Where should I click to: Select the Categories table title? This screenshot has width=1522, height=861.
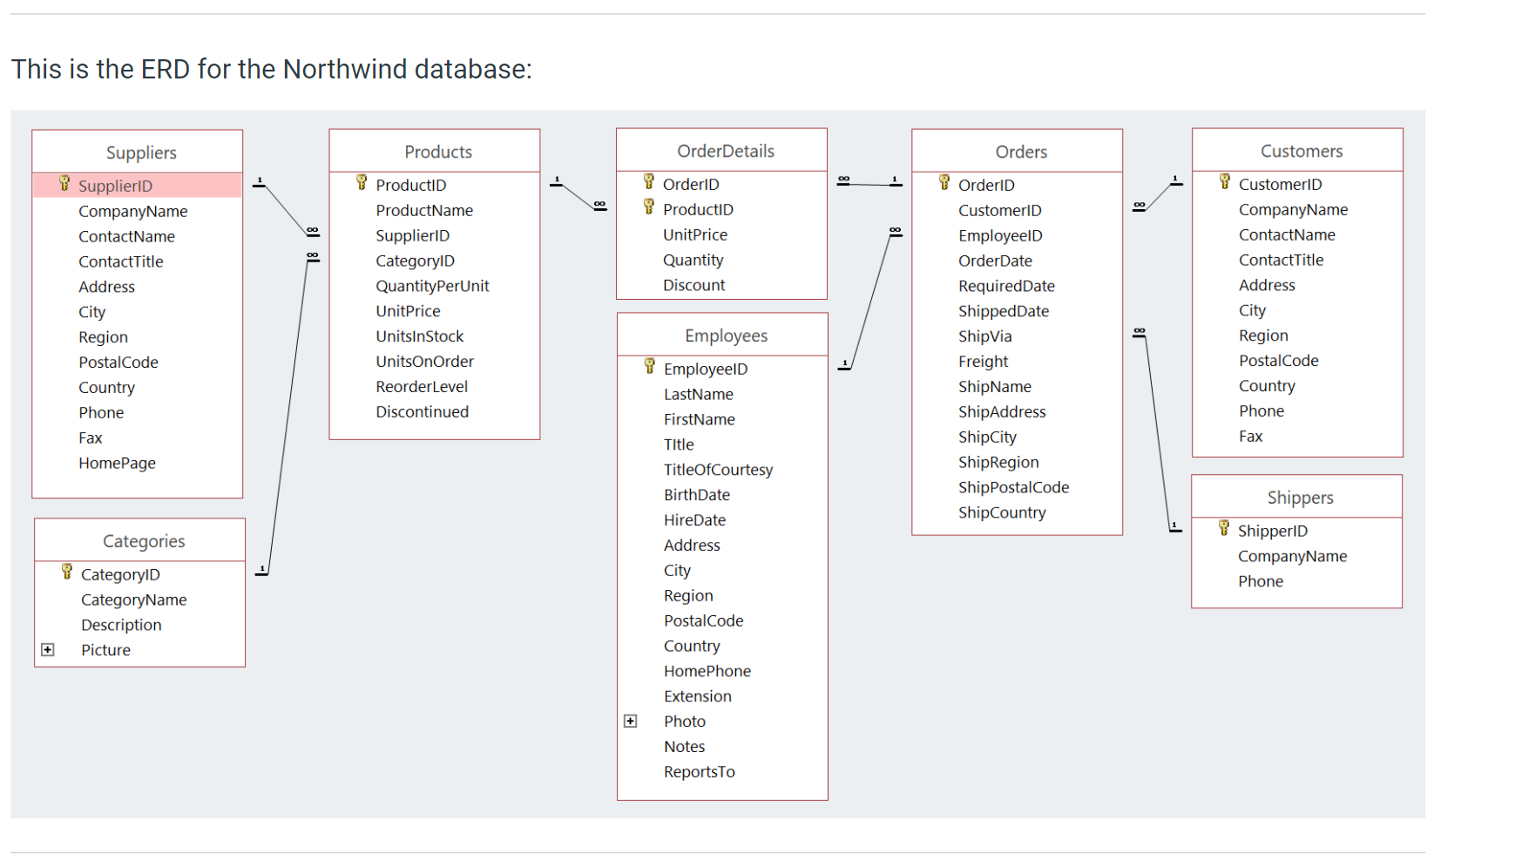[x=144, y=542]
